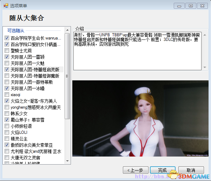
Task: Enable the 韩系少女 follower
Action: (7, 114)
